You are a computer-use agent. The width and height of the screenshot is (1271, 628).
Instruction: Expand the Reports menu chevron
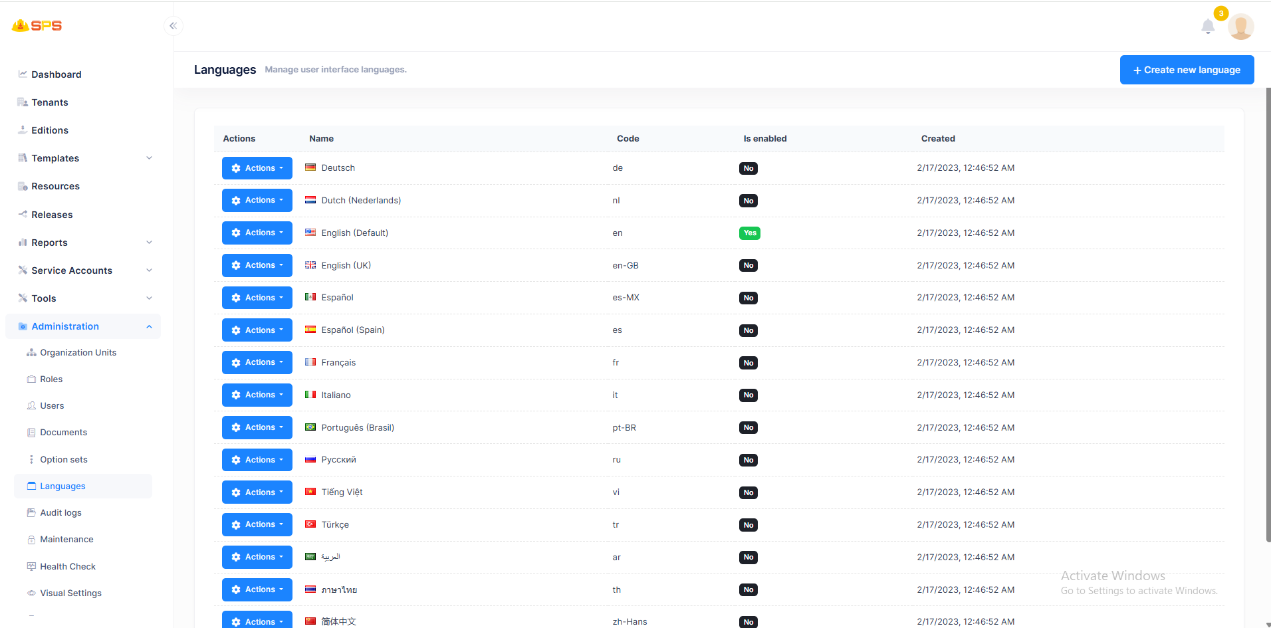(x=149, y=243)
